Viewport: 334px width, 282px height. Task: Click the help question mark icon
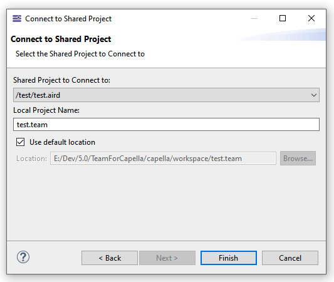[x=23, y=257]
